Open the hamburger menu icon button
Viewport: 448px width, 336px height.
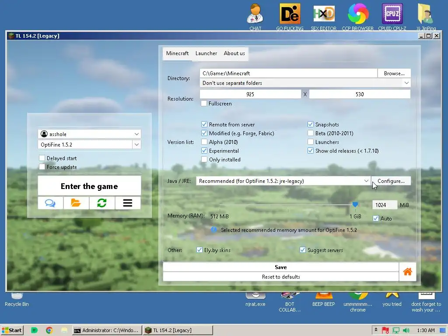[128, 203]
